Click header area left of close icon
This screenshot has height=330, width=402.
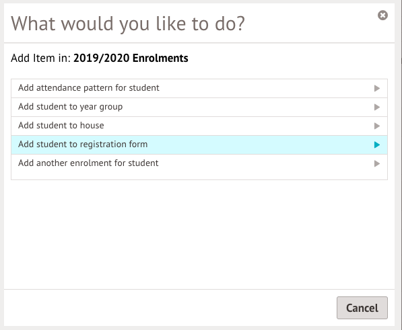[310, 23]
